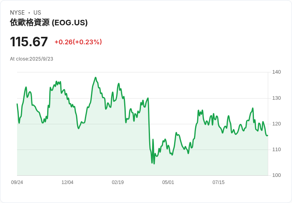Click the 130 y-axis price label
The width and height of the screenshot is (292, 203).
pos(277,98)
